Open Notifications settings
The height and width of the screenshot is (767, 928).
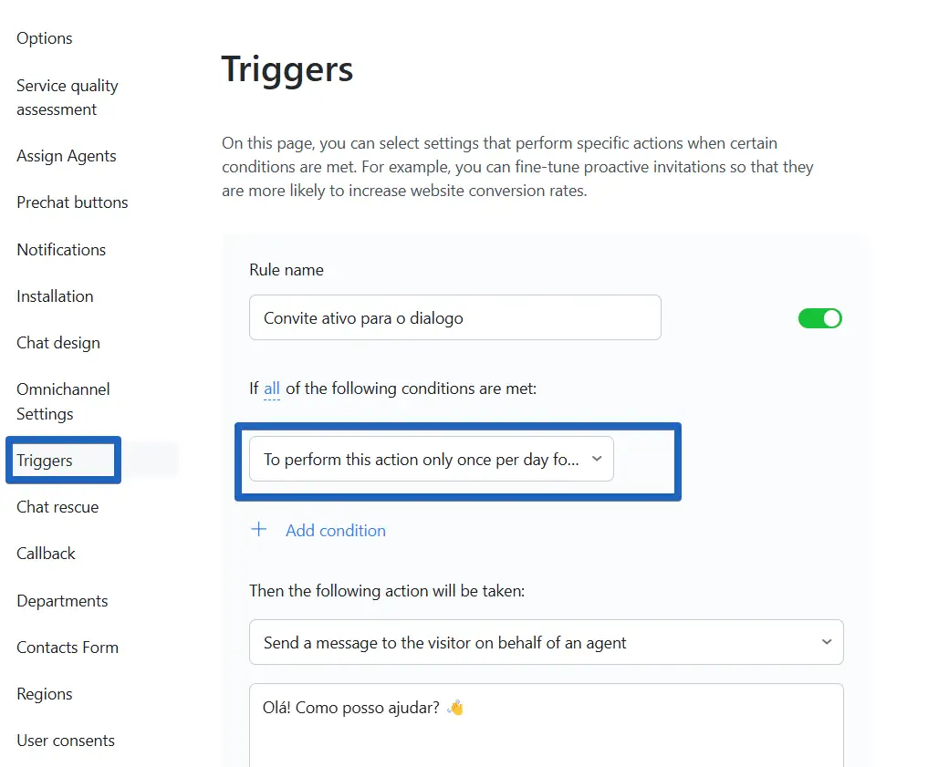coord(61,250)
